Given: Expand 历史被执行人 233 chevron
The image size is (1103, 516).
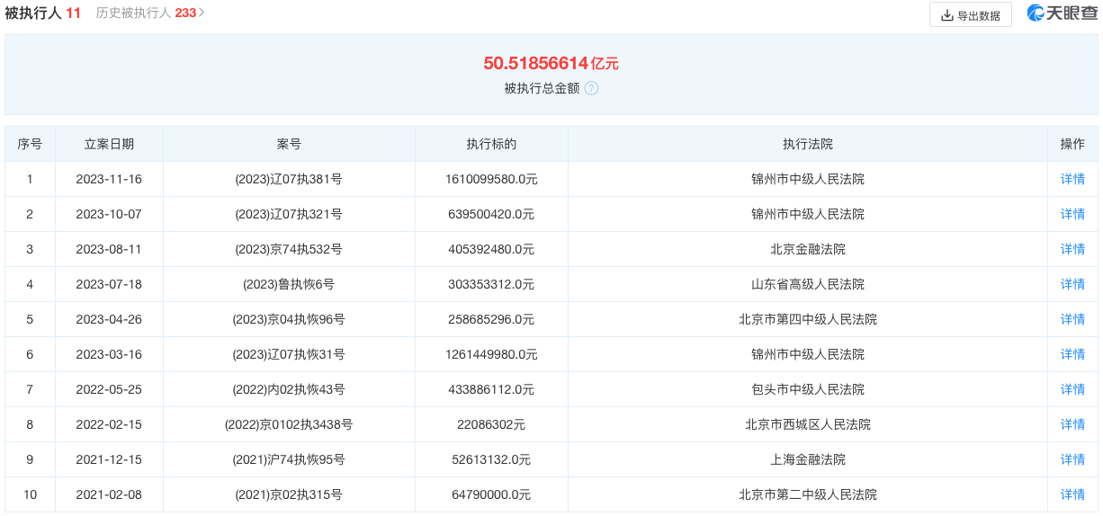Looking at the screenshot, I should tap(202, 13).
